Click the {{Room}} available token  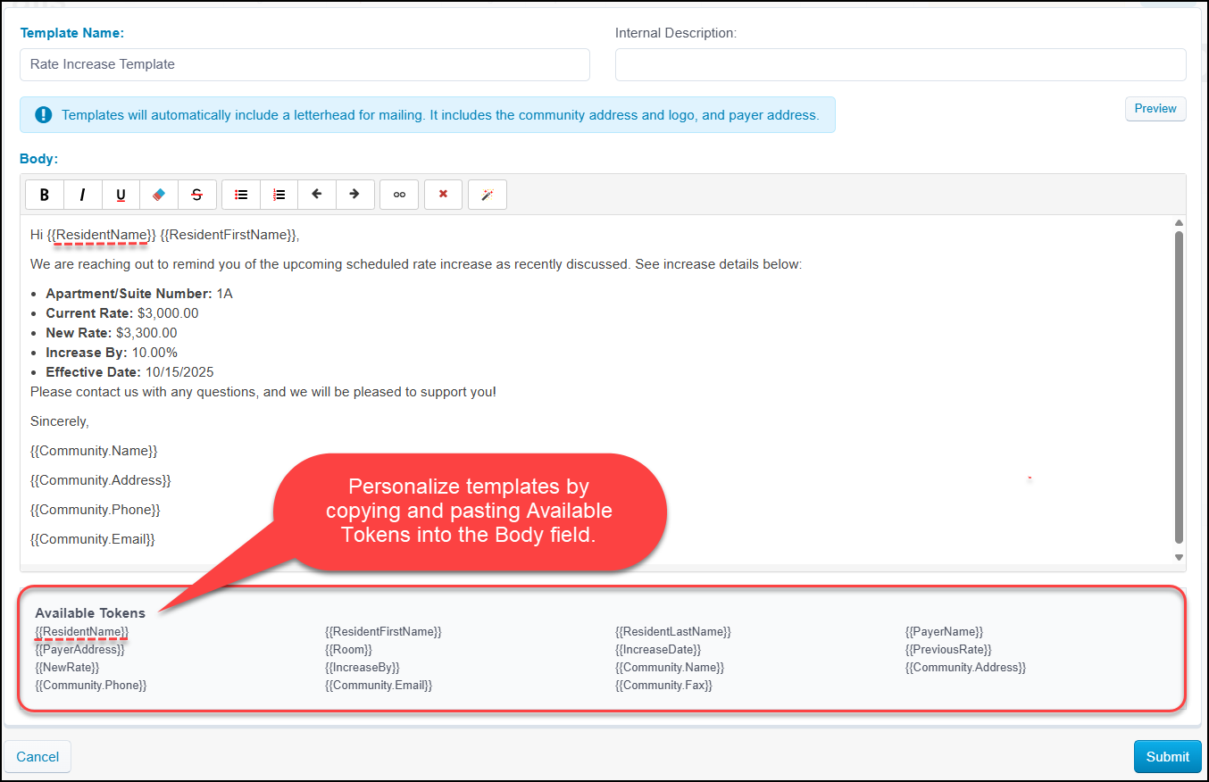(348, 650)
